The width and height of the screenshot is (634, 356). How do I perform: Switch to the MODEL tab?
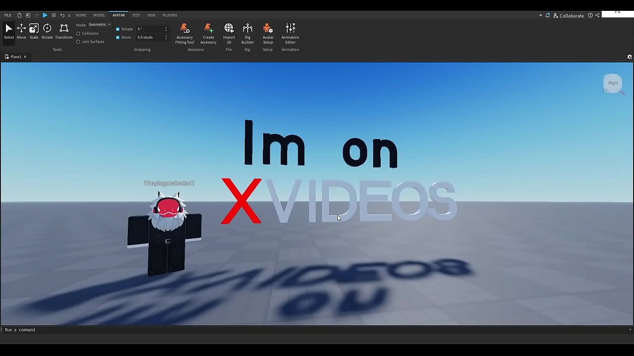click(99, 15)
